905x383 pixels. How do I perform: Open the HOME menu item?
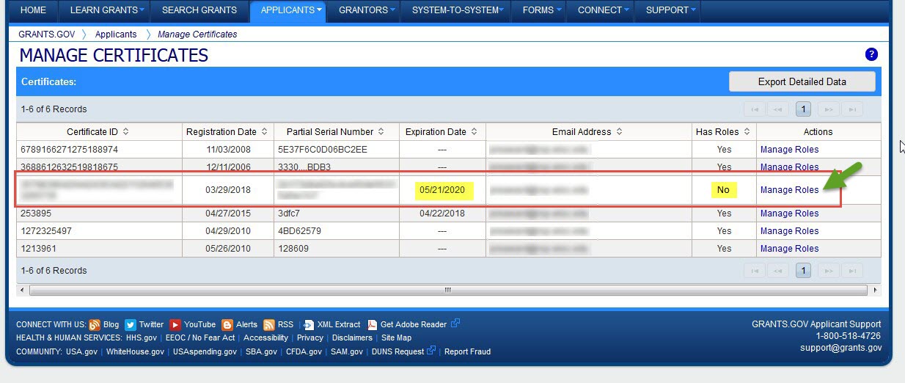pos(34,10)
